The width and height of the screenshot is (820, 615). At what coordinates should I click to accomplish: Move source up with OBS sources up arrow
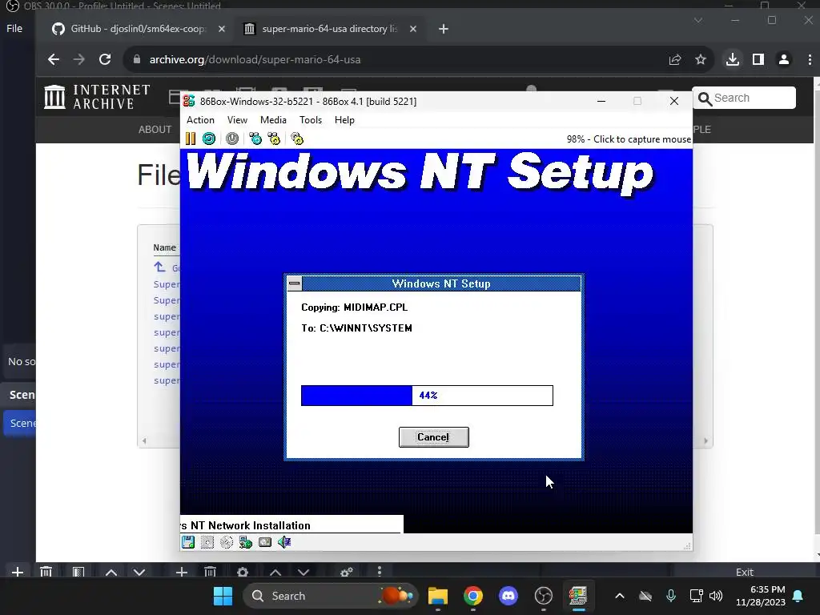click(x=275, y=572)
